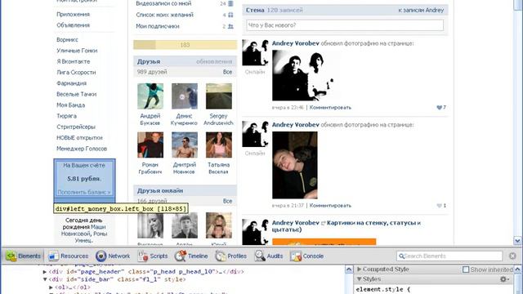Open 'Уличные Гонки' app link
The image size is (523, 294).
pos(77,51)
